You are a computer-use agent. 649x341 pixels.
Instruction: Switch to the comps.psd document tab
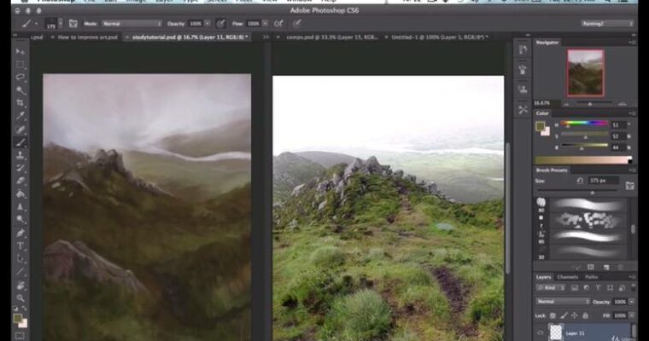click(x=331, y=38)
